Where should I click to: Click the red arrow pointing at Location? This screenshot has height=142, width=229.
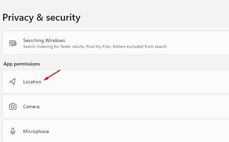(52, 75)
